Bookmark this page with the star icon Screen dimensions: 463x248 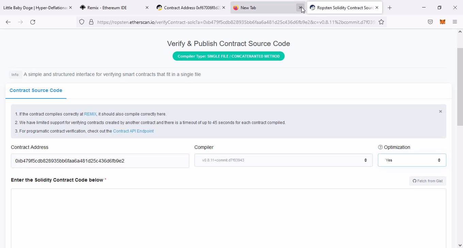tap(381, 22)
